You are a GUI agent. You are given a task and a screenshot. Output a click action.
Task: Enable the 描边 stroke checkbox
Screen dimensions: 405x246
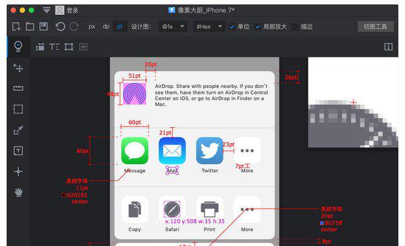(295, 27)
